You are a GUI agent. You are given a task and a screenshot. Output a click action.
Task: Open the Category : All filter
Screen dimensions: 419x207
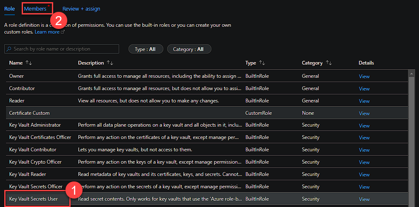pos(188,49)
